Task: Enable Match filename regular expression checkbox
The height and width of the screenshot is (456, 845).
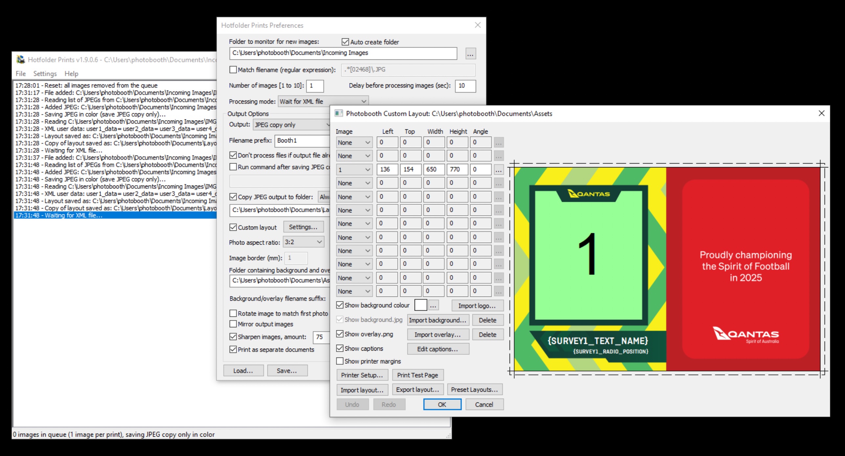Action: 233,70
